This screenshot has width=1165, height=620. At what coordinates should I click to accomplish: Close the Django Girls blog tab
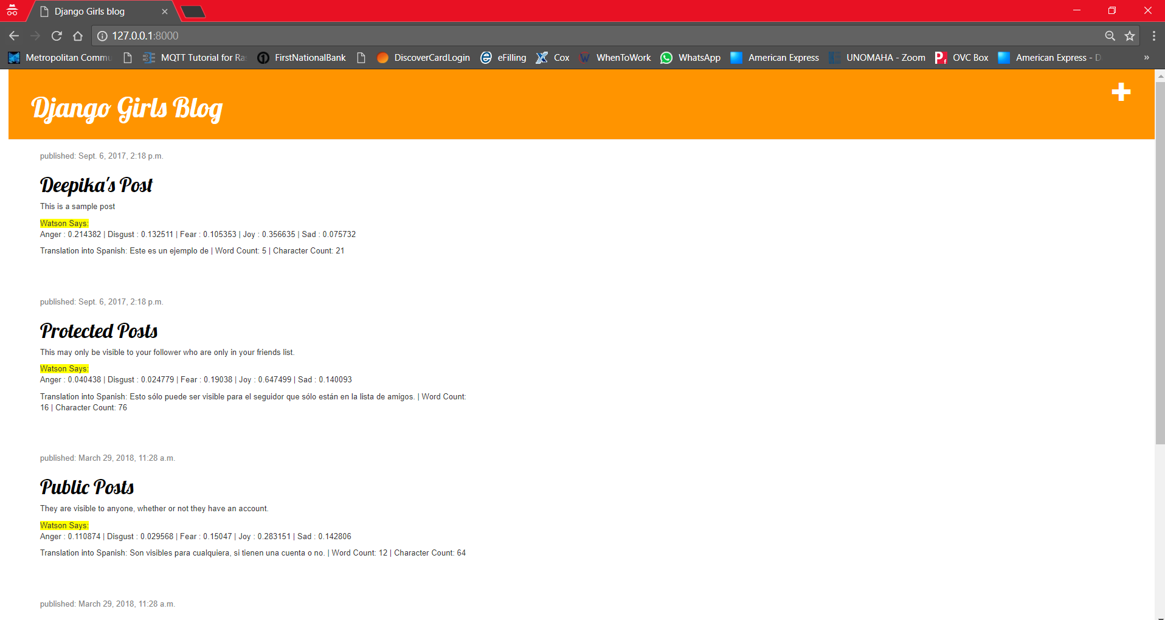coord(165,12)
